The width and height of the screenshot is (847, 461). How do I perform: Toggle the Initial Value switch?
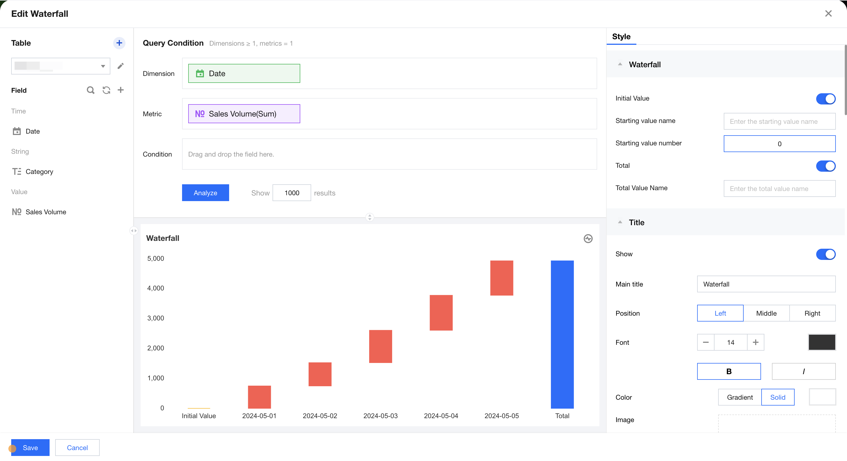coord(825,99)
